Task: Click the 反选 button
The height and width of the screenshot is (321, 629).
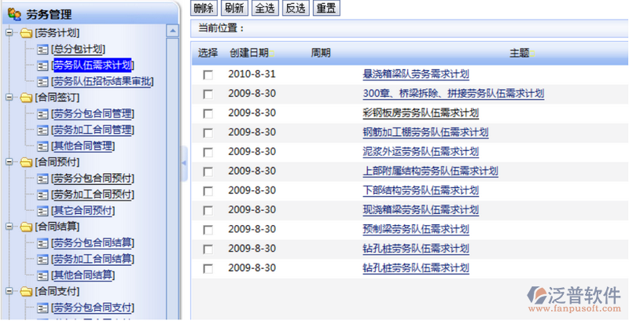Action: point(296,9)
